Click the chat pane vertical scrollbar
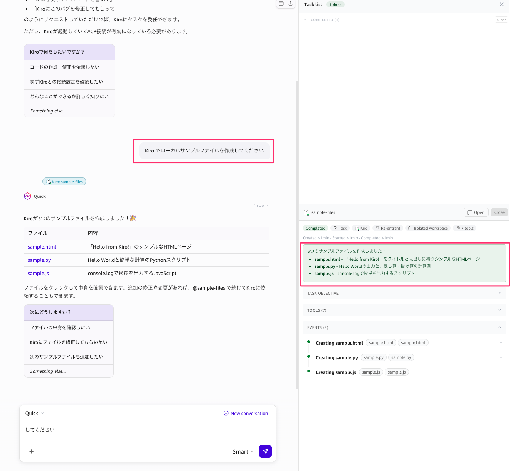This screenshot has width=510, height=471. [x=297, y=235]
